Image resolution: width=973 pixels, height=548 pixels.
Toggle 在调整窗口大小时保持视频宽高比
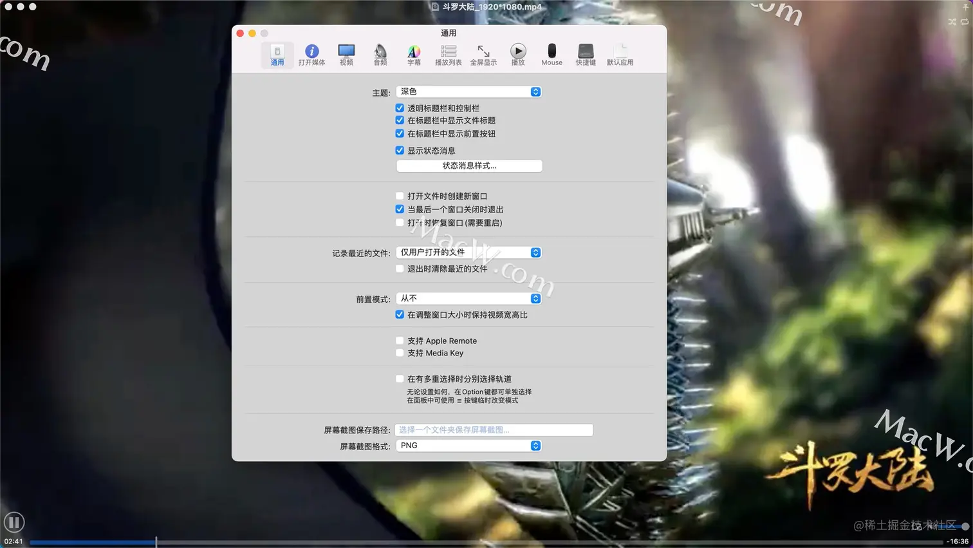400,315
